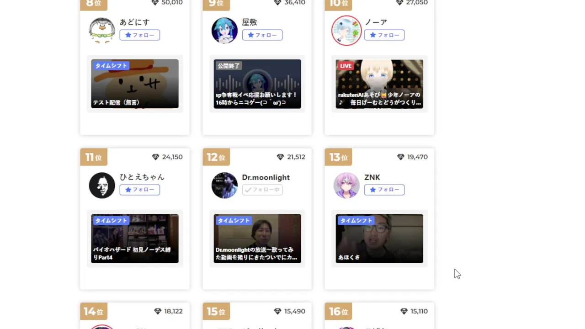Open ZNK's purple-haired avatar icon

click(346, 185)
